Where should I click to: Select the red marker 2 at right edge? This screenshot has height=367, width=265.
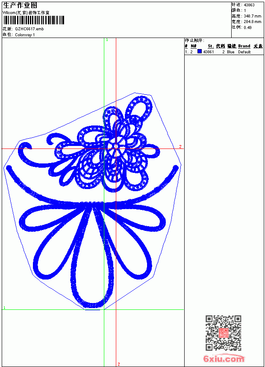pyautogui.click(x=180, y=146)
